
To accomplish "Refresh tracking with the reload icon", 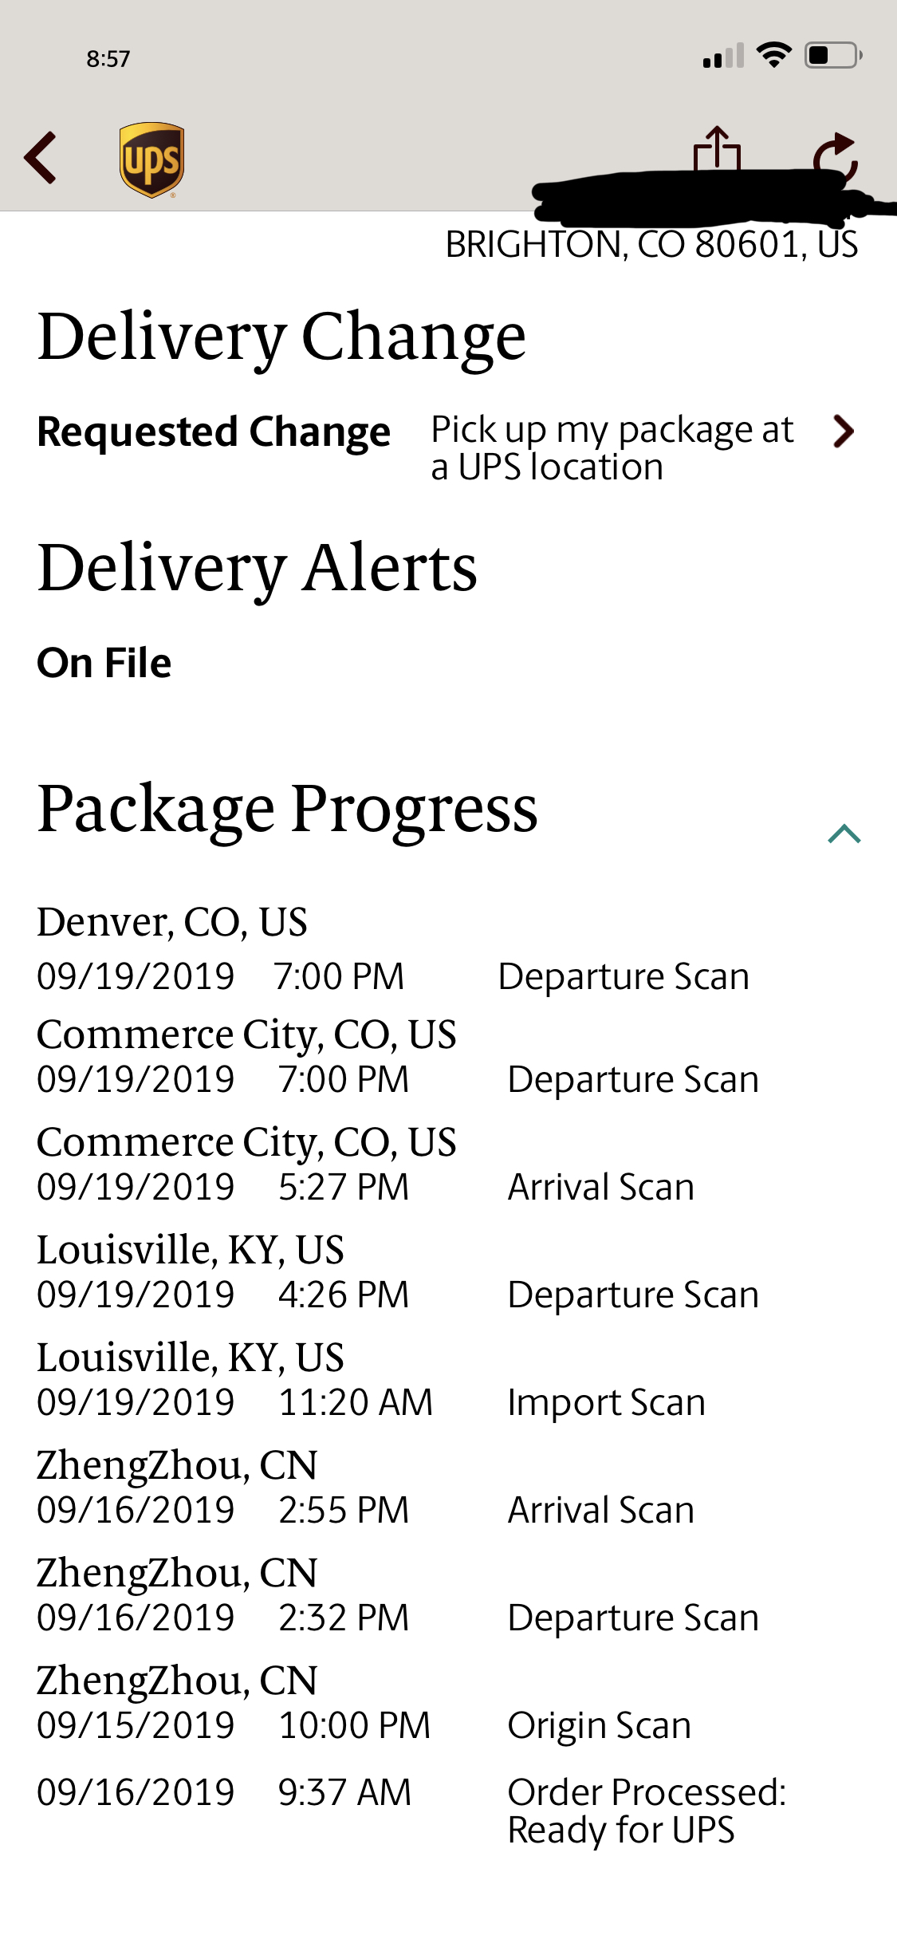I will tap(836, 154).
